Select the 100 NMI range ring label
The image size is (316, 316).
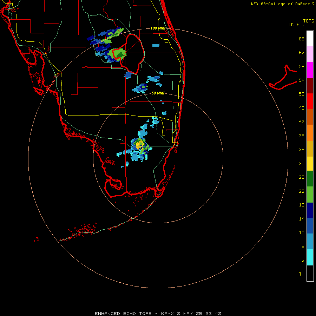(158, 28)
